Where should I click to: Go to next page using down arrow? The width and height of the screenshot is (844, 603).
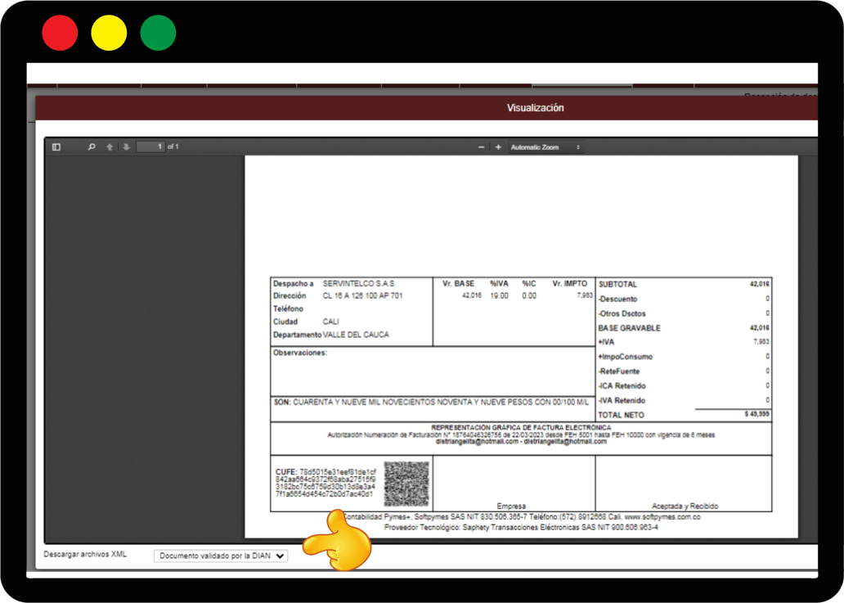click(125, 147)
